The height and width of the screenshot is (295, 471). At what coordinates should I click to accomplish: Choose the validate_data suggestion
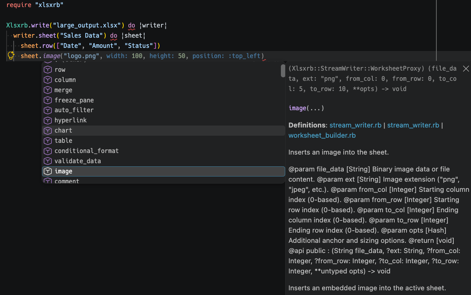point(163,161)
